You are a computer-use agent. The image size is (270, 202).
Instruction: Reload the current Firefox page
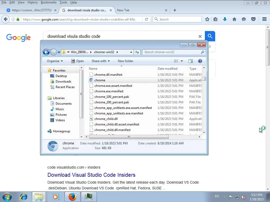pos(147,19)
